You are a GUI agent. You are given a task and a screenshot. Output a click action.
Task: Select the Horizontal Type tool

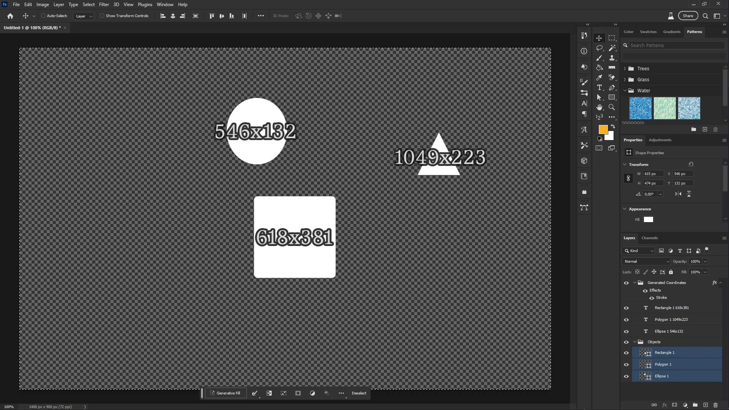[599, 87]
